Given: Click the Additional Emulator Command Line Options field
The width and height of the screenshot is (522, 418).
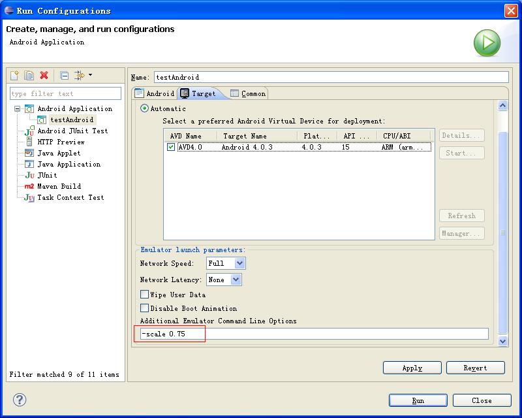Looking at the screenshot, I should (314, 334).
